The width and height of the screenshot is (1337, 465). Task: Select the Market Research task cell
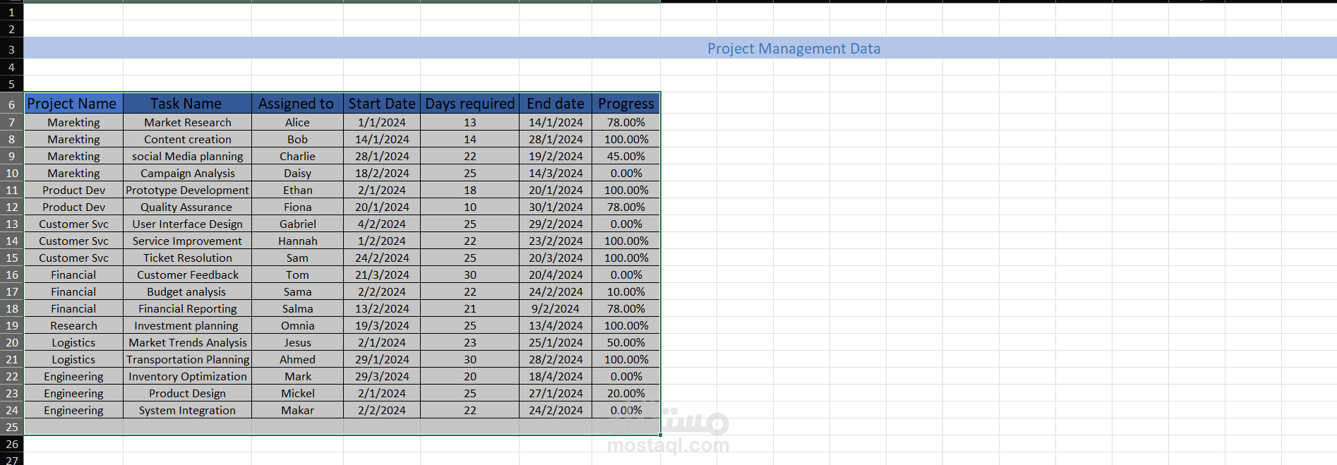187,122
